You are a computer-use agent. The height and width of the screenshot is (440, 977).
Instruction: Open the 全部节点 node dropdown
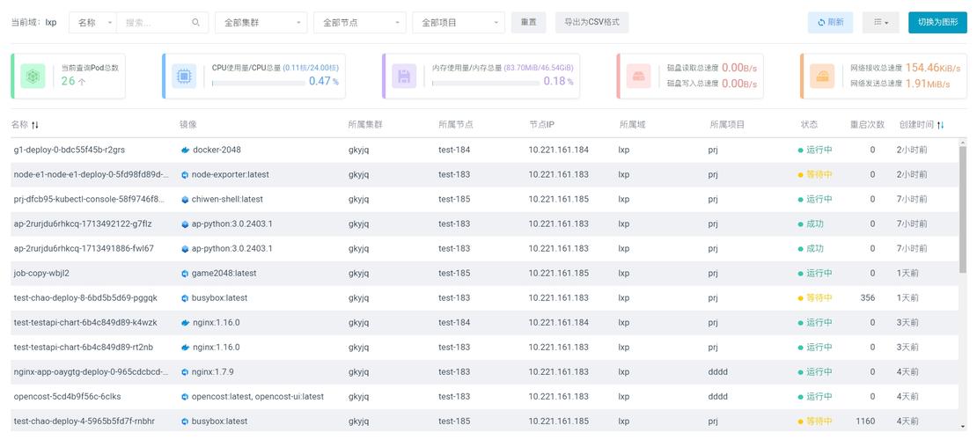click(x=359, y=22)
